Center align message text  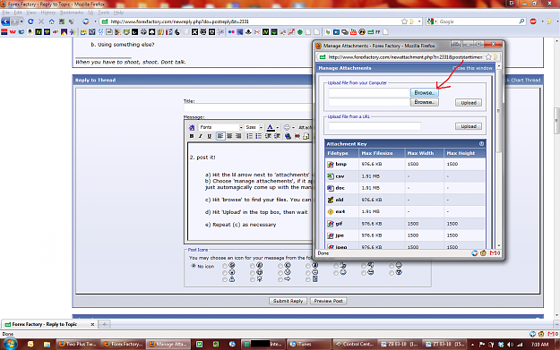pos(229,136)
